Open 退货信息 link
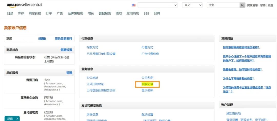 pos(92,115)
